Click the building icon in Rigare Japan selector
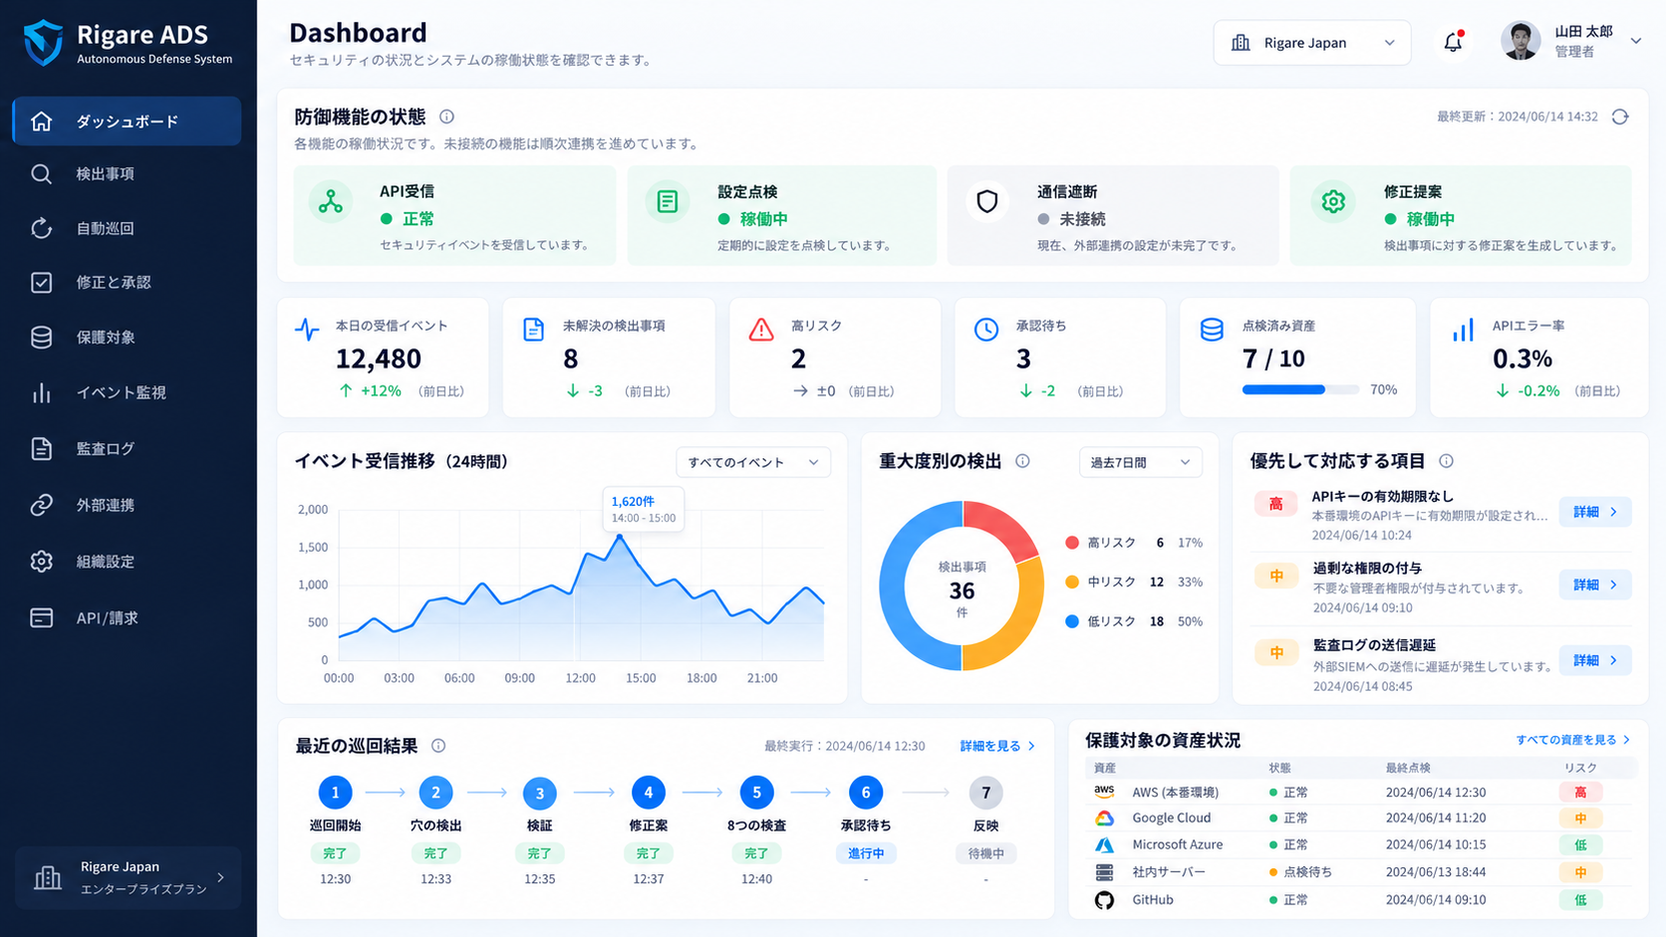Image resolution: width=1666 pixels, height=937 pixels. (x=1241, y=43)
